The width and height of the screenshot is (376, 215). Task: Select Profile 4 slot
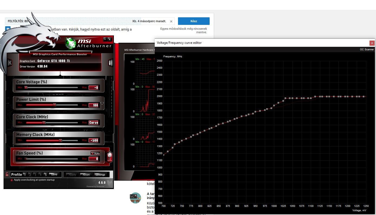(x=40, y=174)
